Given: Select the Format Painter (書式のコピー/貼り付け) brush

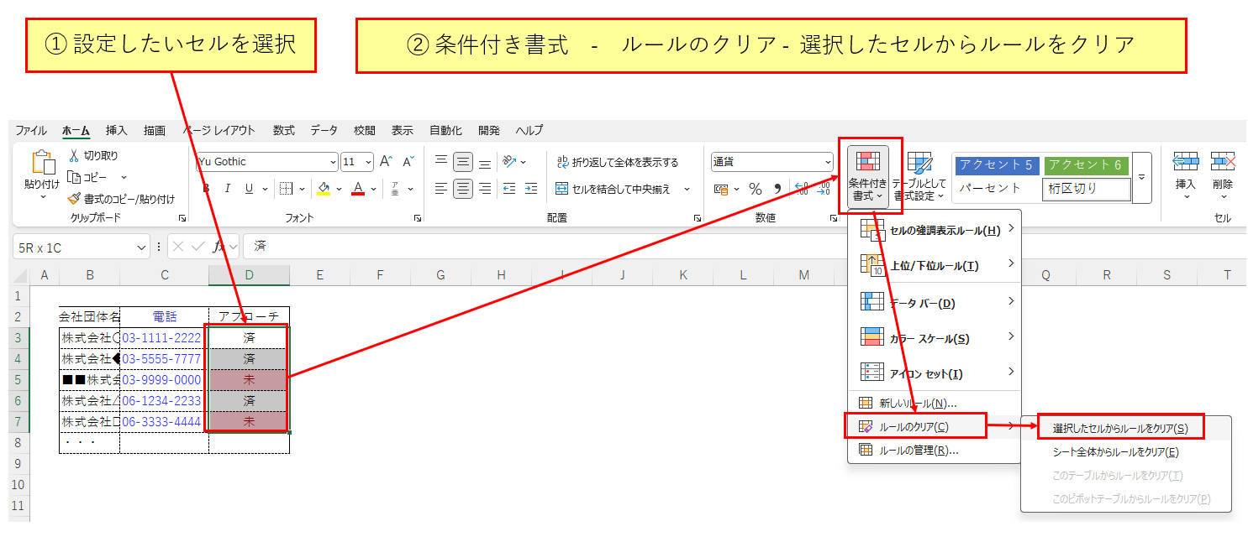Looking at the screenshot, I should (73, 199).
